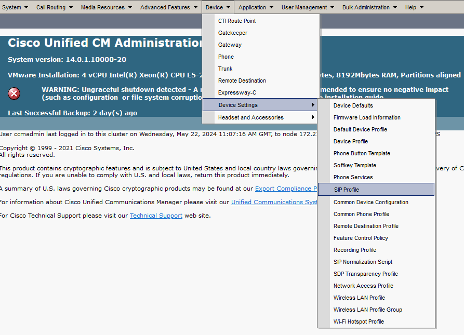464x335 pixels.
Task: Choose Wireless LAN Profile Group
Action: point(376,310)
